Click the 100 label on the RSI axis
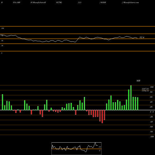 (2, 28)
